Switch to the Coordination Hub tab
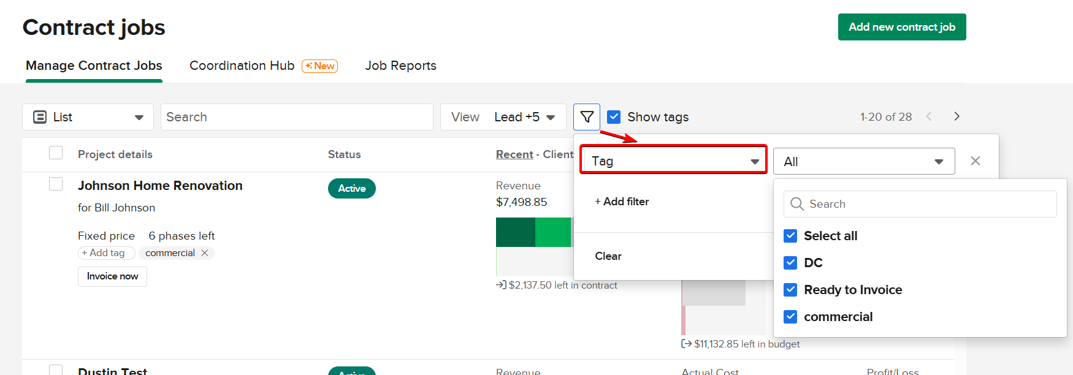 coord(242,66)
